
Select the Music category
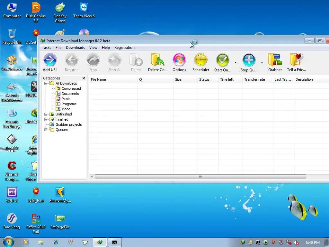pyautogui.click(x=63, y=99)
